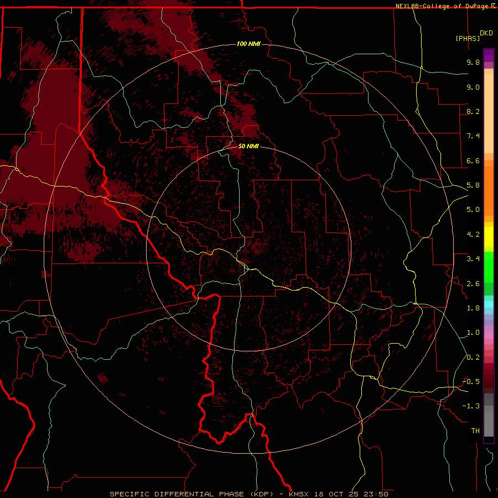The image size is (498, 498).
Task: Click the -0.5 legend value
Action: point(471,382)
